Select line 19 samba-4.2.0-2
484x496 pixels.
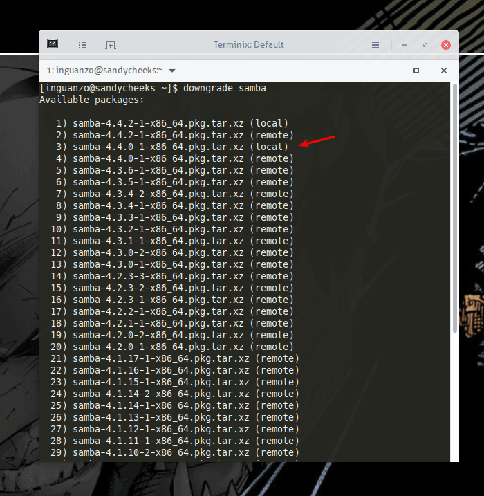click(172, 335)
